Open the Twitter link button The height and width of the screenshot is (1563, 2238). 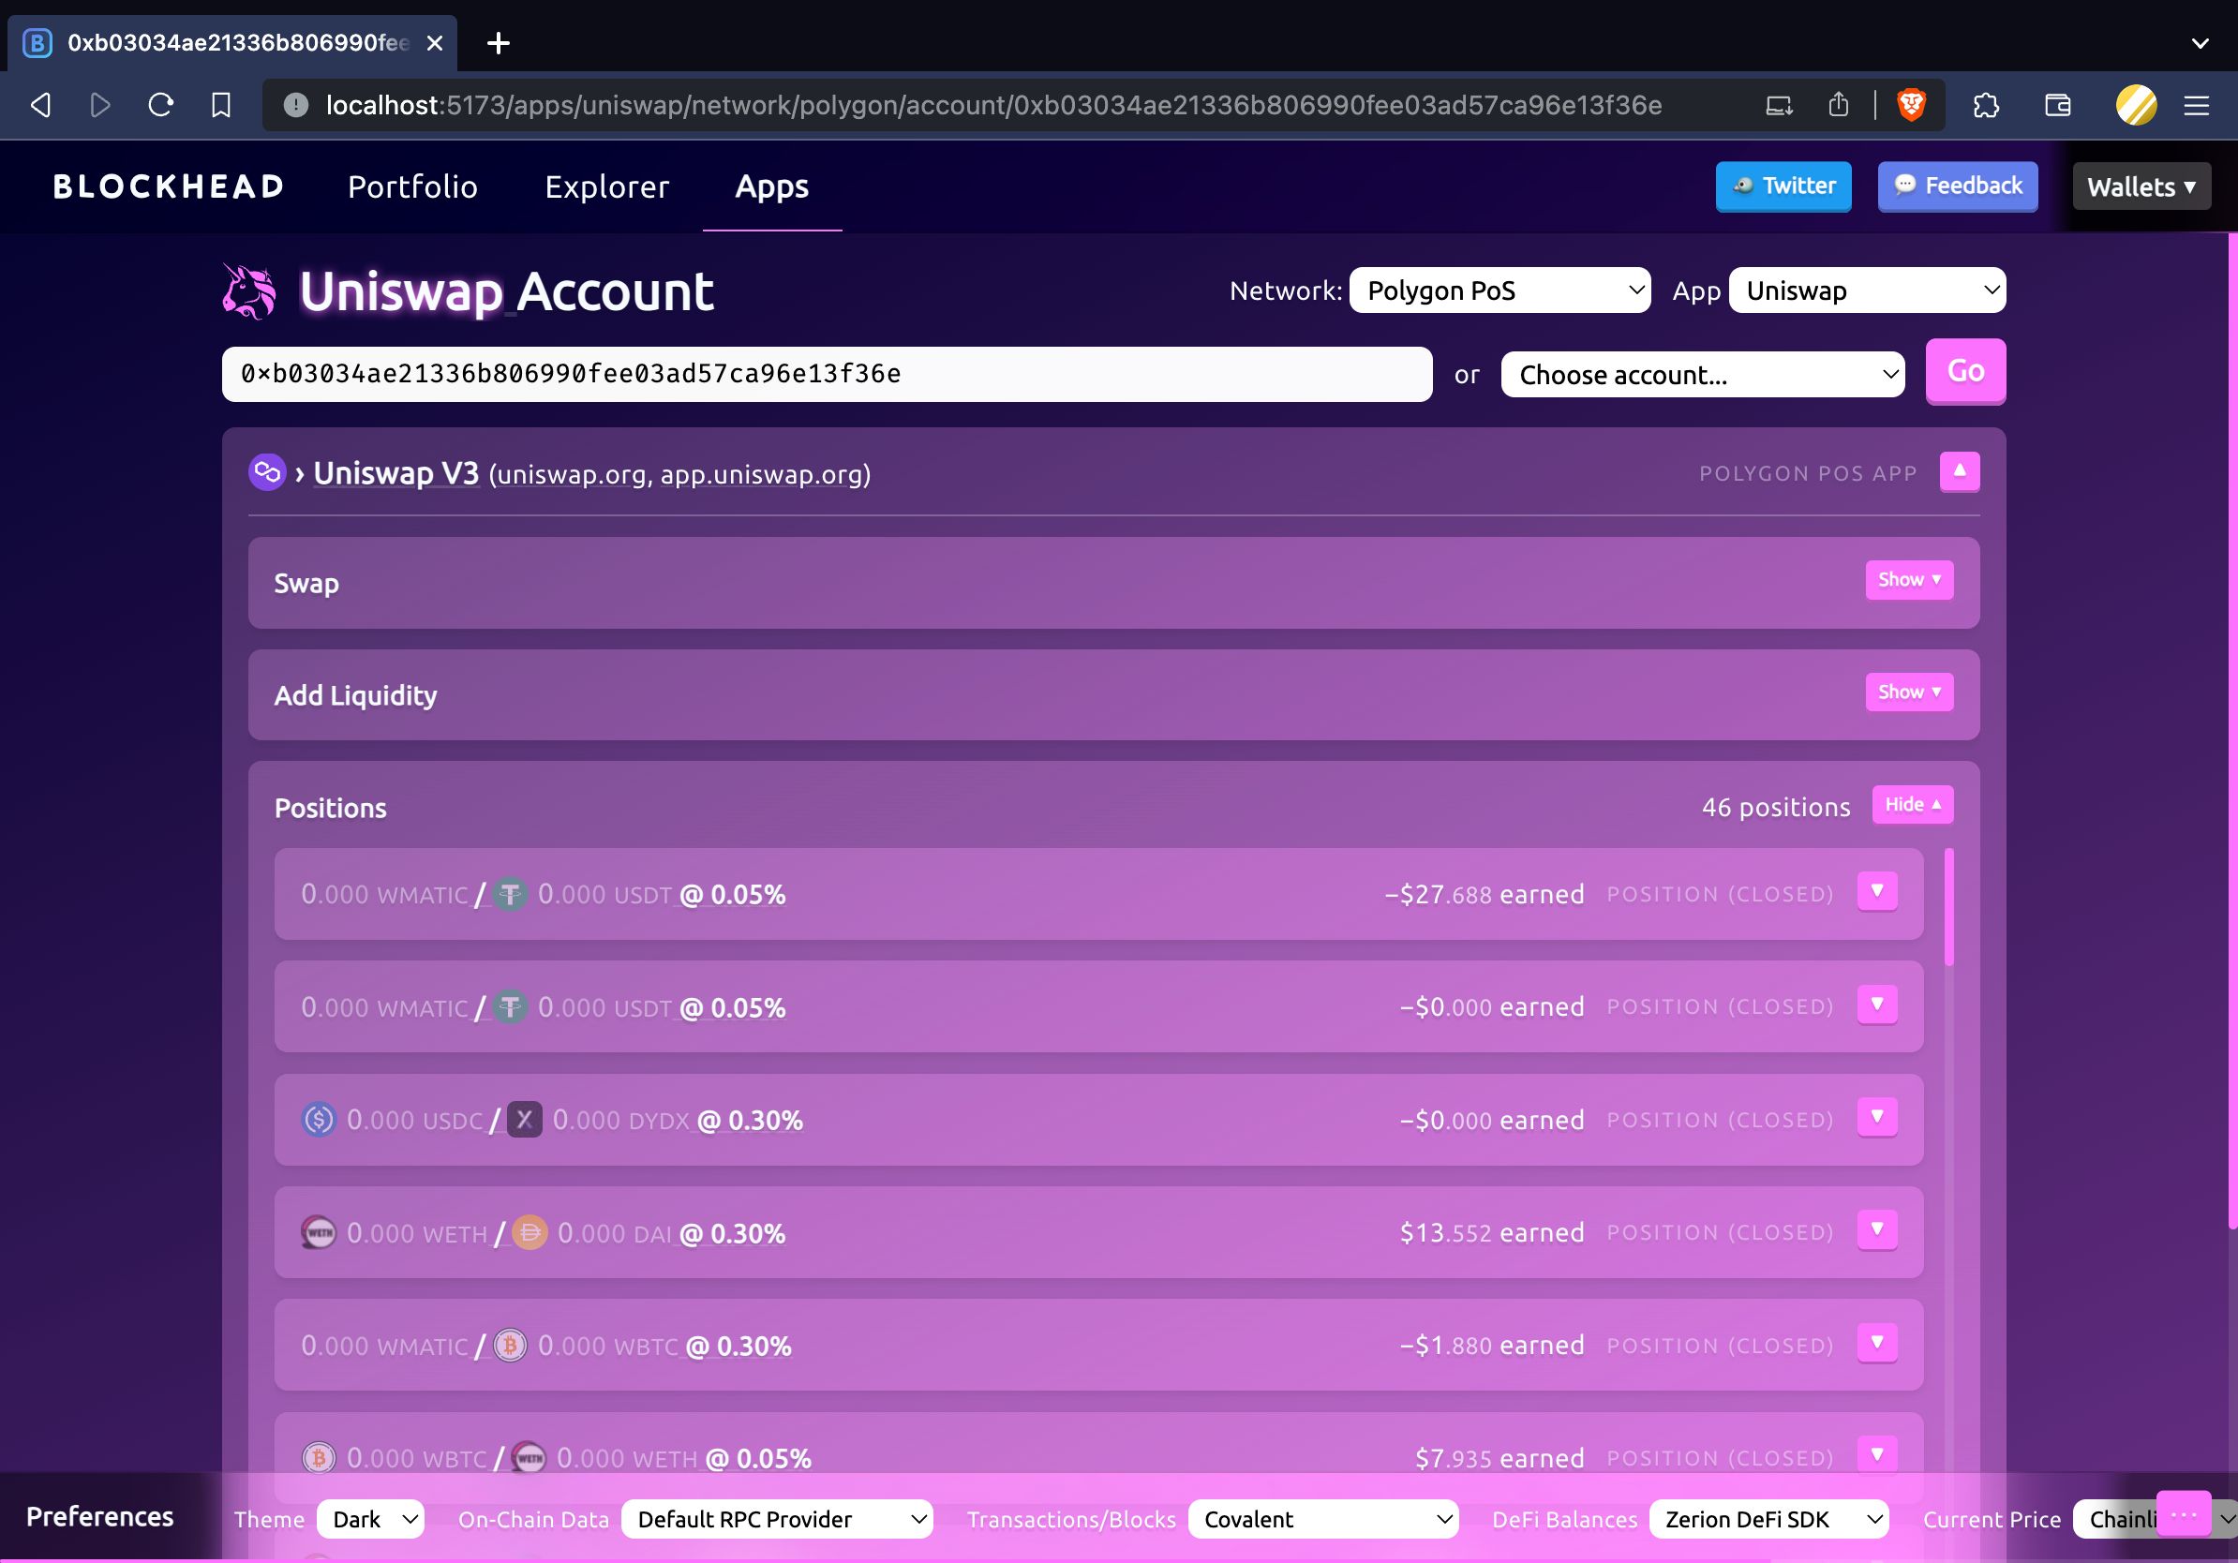1783,186
